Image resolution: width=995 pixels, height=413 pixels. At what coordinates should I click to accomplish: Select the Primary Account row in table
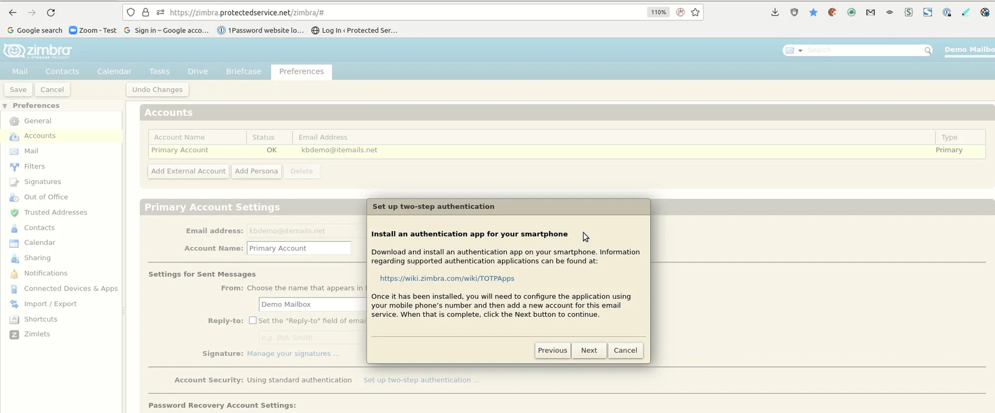[x=567, y=150]
